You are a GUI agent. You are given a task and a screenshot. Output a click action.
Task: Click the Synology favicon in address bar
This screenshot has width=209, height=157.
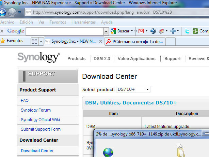tap(29, 12)
